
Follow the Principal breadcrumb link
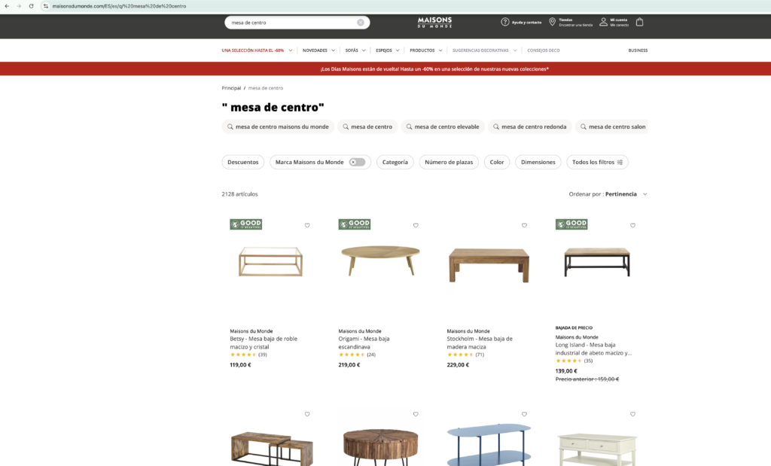(231, 88)
